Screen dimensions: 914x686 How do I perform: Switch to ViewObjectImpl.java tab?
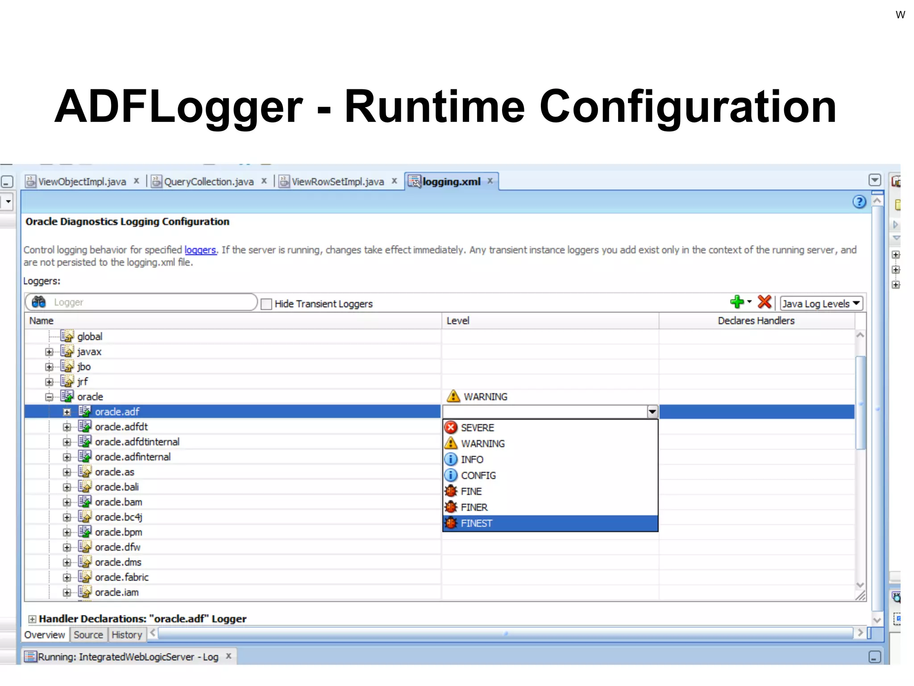(82, 181)
